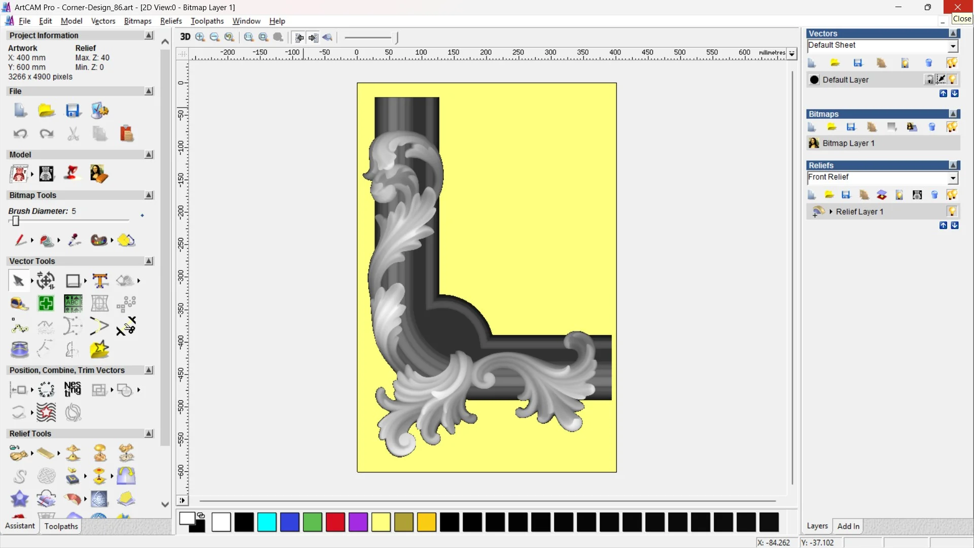Switch to the Toolpaths tab

61,526
